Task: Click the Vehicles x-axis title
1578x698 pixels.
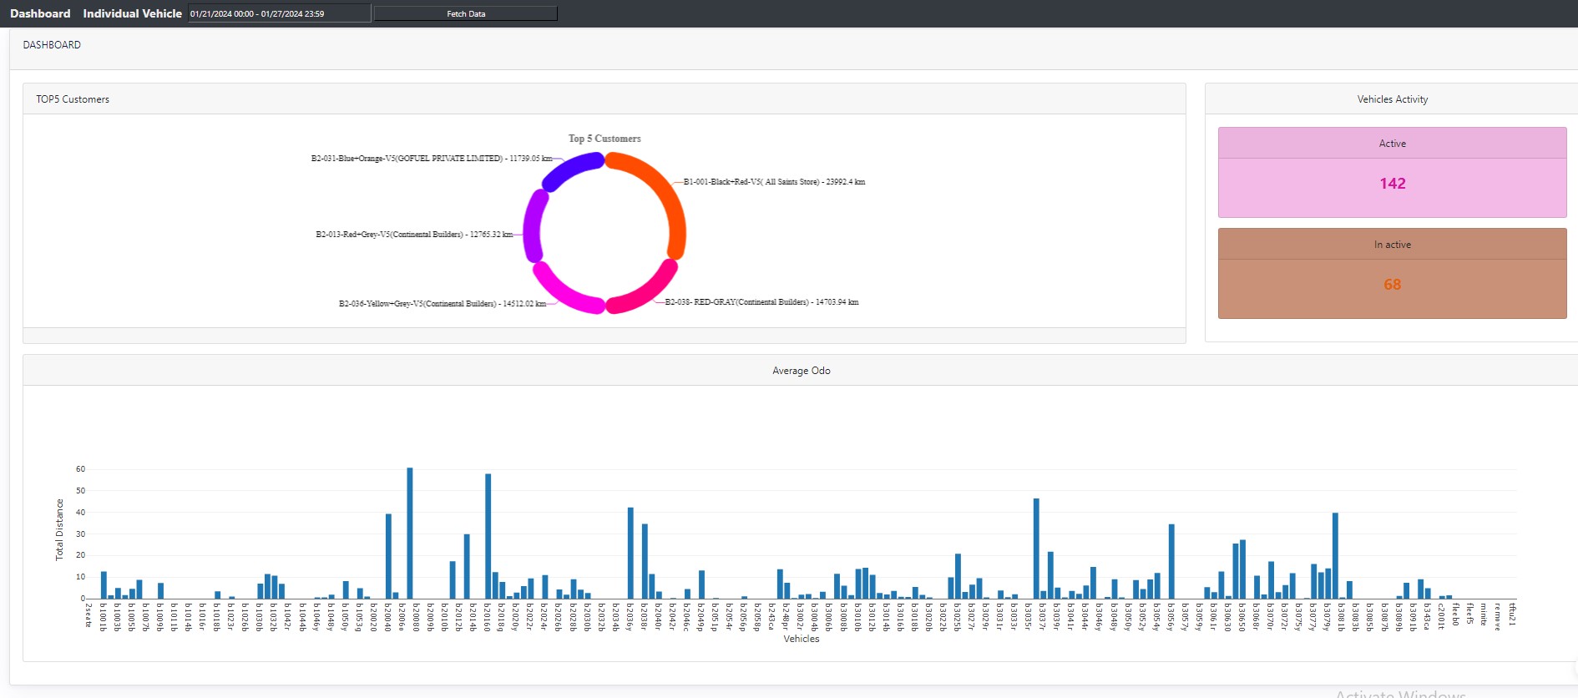Action: tap(801, 639)
